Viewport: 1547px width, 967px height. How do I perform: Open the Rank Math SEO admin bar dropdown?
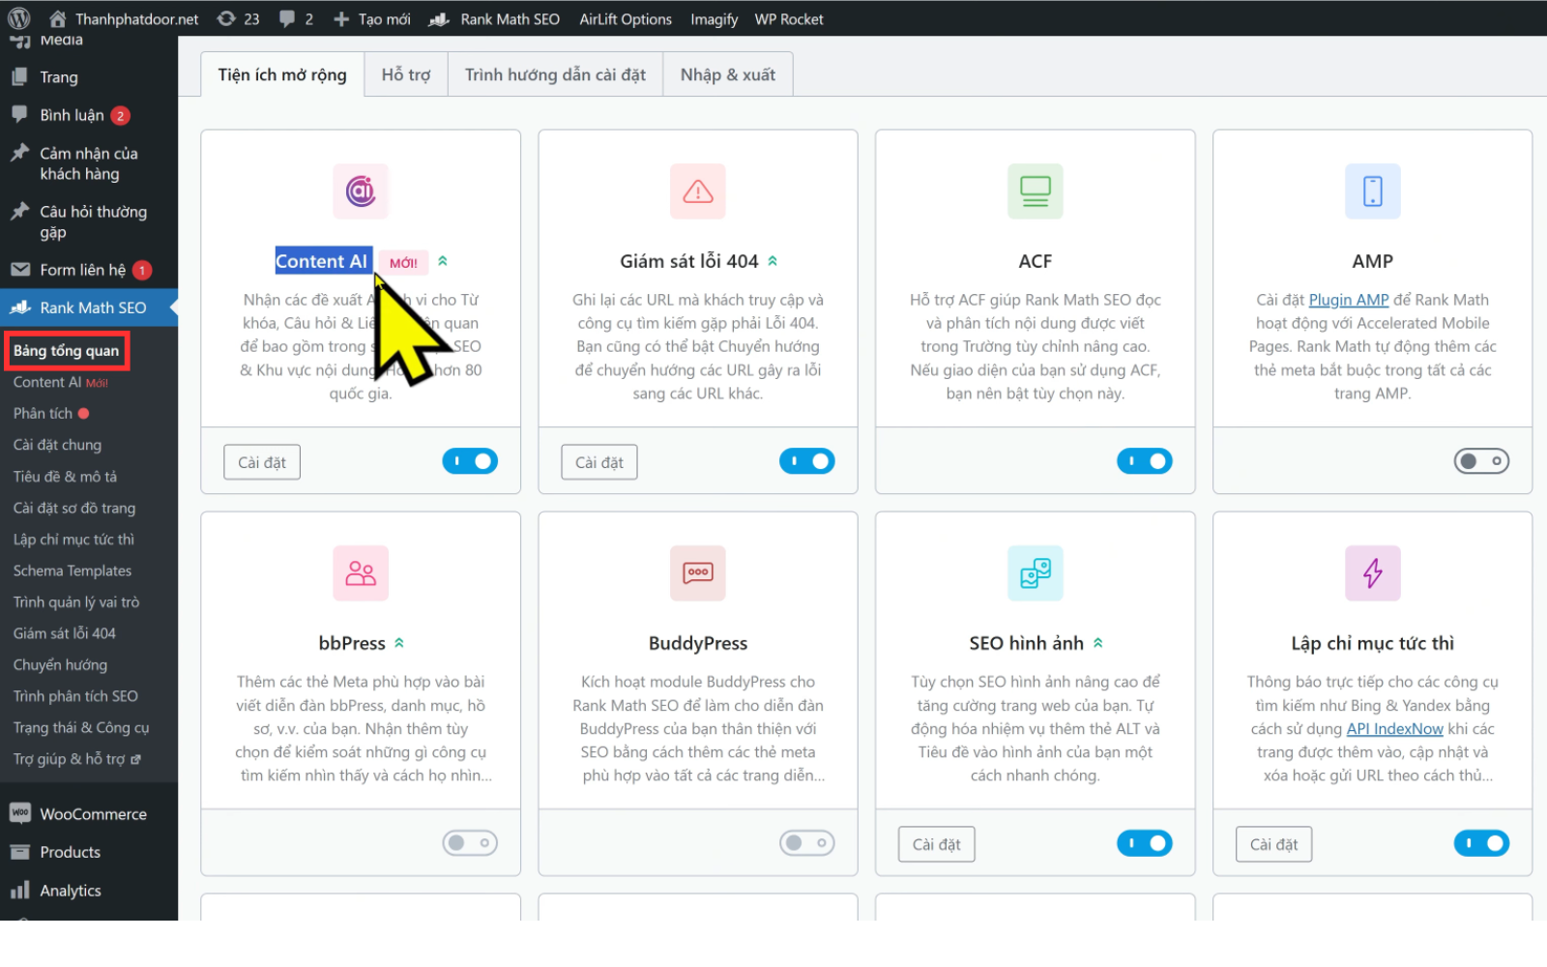click(x=495, y=19)
